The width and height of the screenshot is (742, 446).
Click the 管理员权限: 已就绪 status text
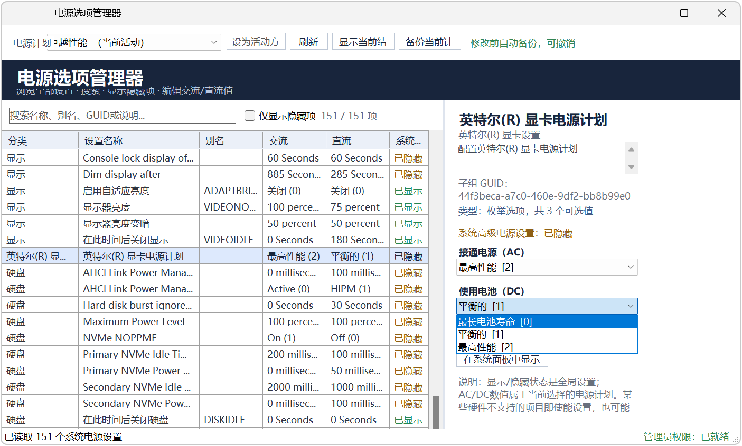pos(686,436)
